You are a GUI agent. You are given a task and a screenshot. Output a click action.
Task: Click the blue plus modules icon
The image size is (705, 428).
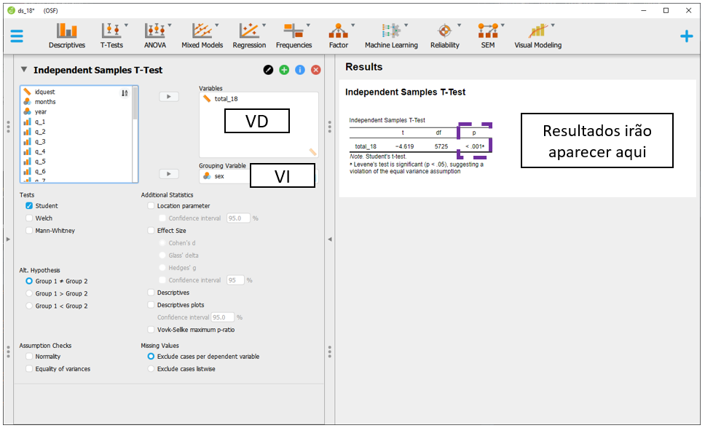click(x=686, y=36)
